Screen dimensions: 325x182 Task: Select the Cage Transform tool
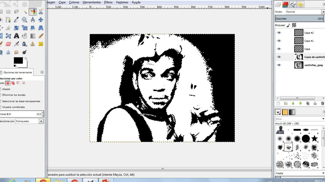pyautogui.click(x=8, y=36)
